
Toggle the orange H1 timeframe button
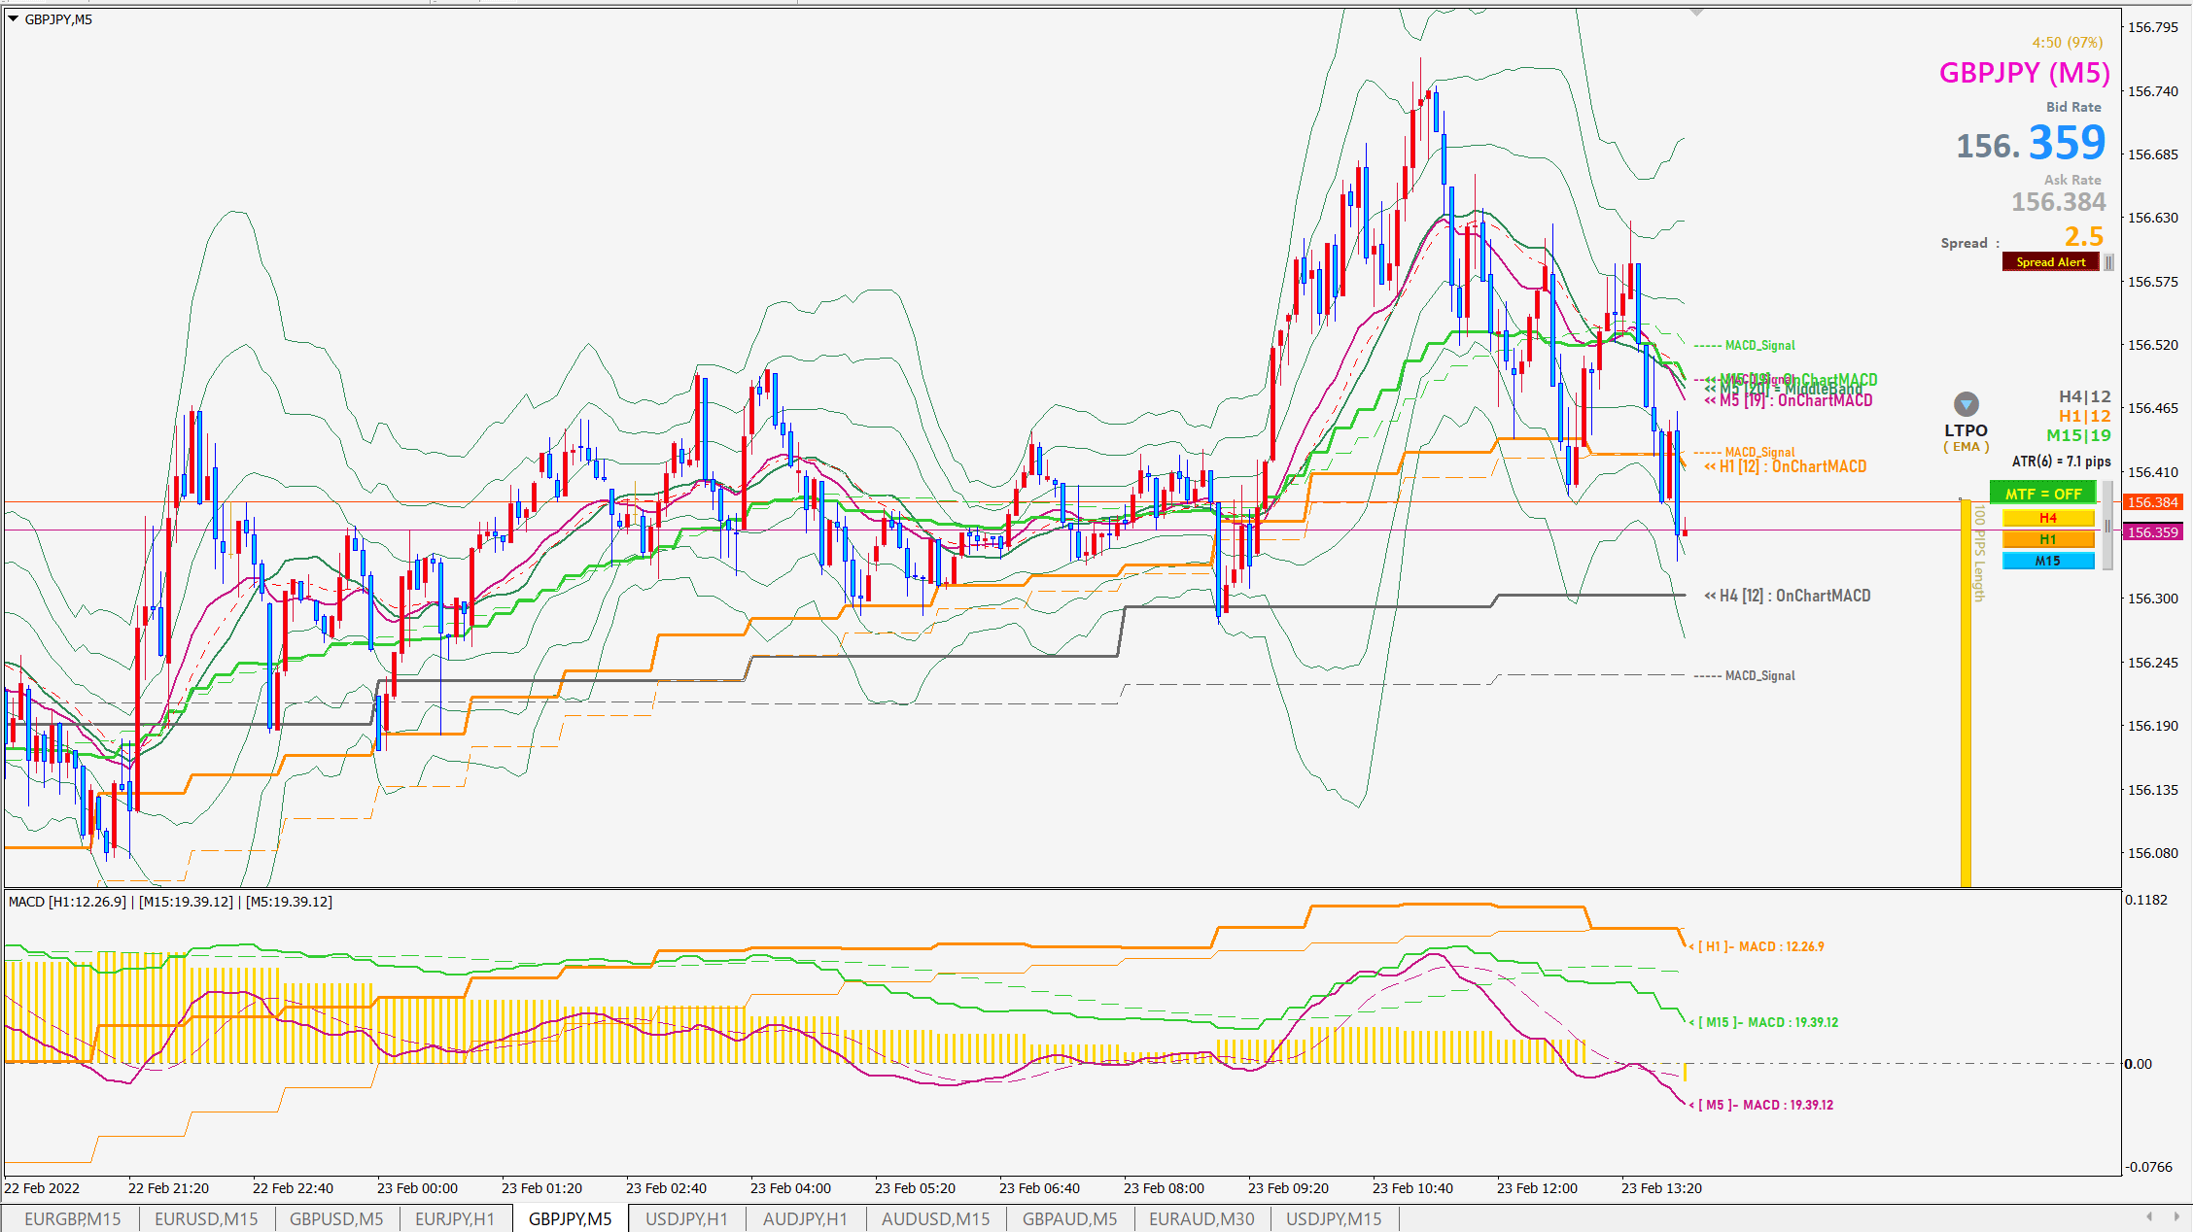click(x=2048, y=539)
